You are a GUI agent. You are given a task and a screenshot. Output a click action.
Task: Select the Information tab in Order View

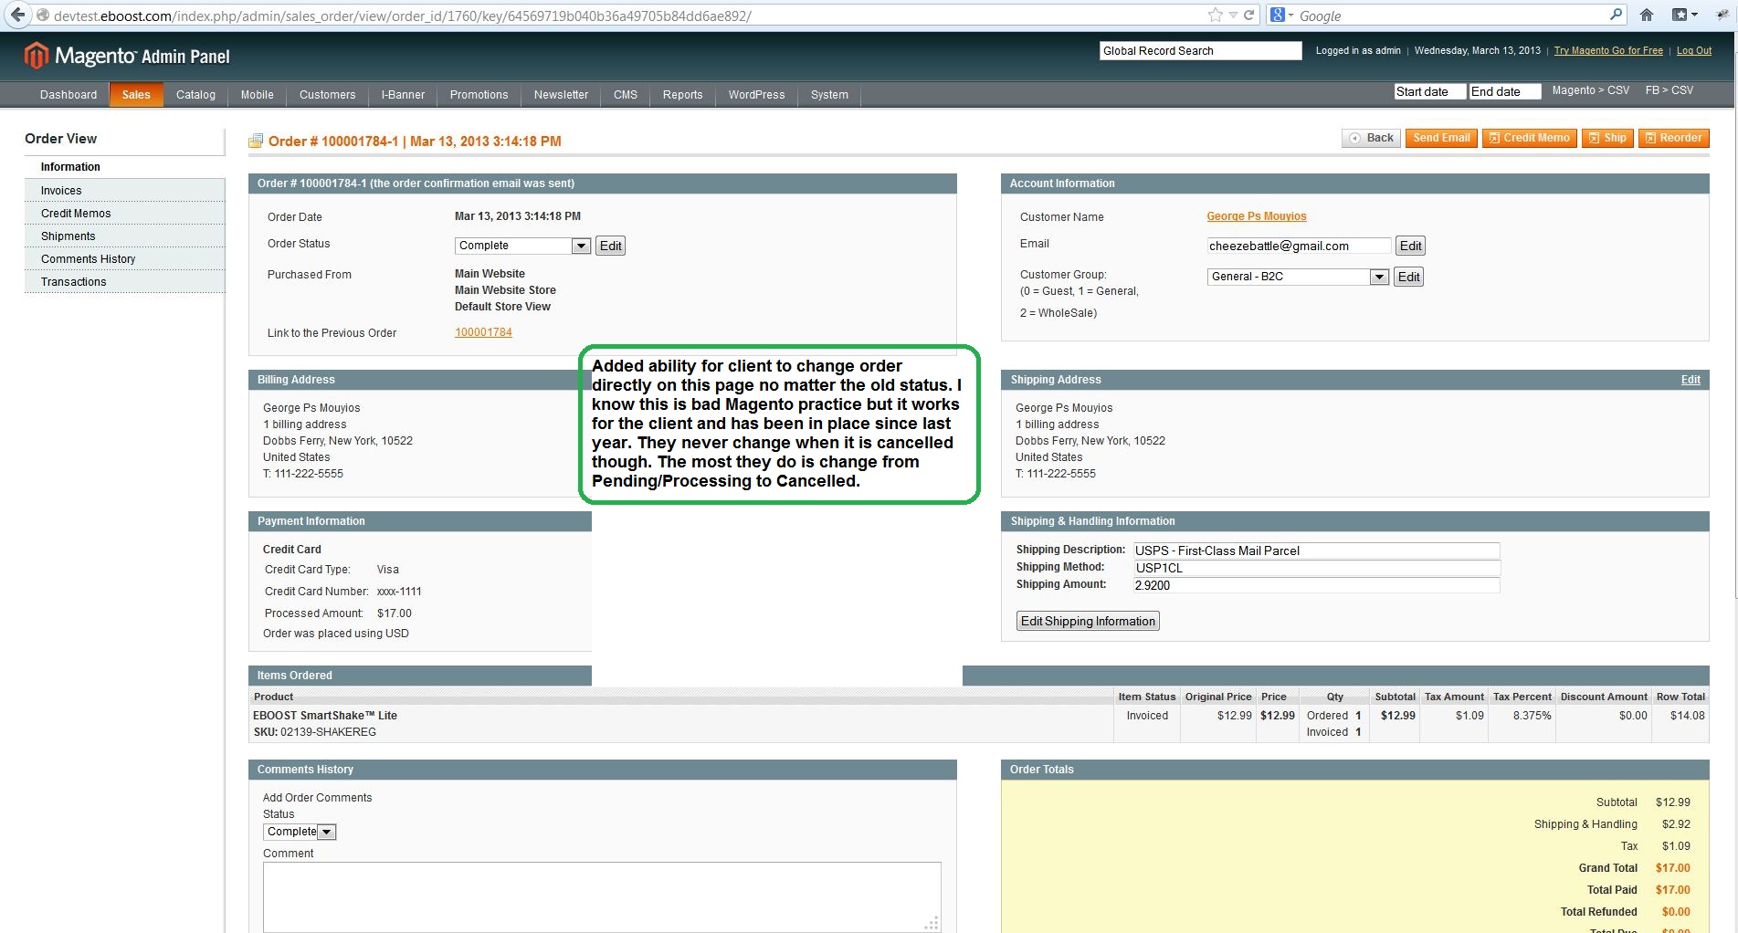pyautogui.click(x=124, y=167)
